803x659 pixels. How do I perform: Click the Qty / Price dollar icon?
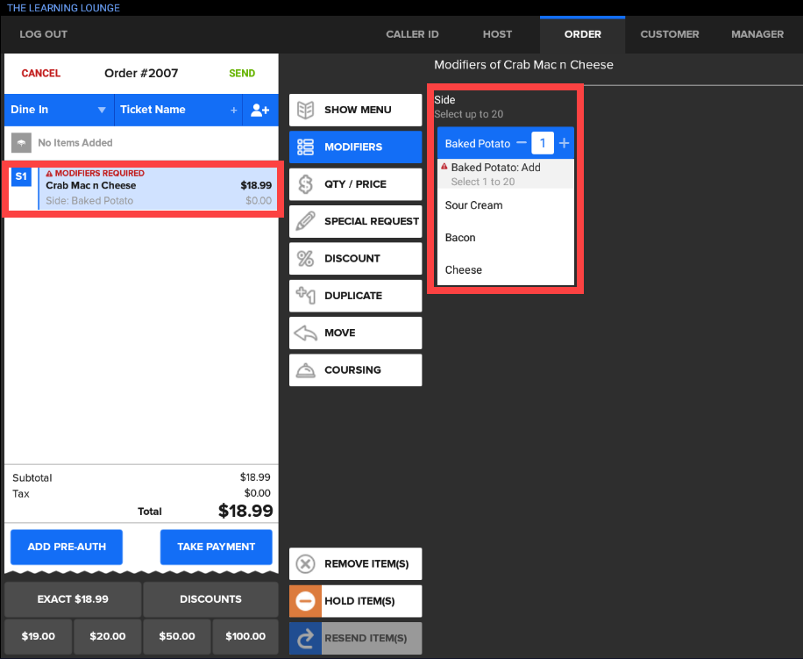point(305,184)
